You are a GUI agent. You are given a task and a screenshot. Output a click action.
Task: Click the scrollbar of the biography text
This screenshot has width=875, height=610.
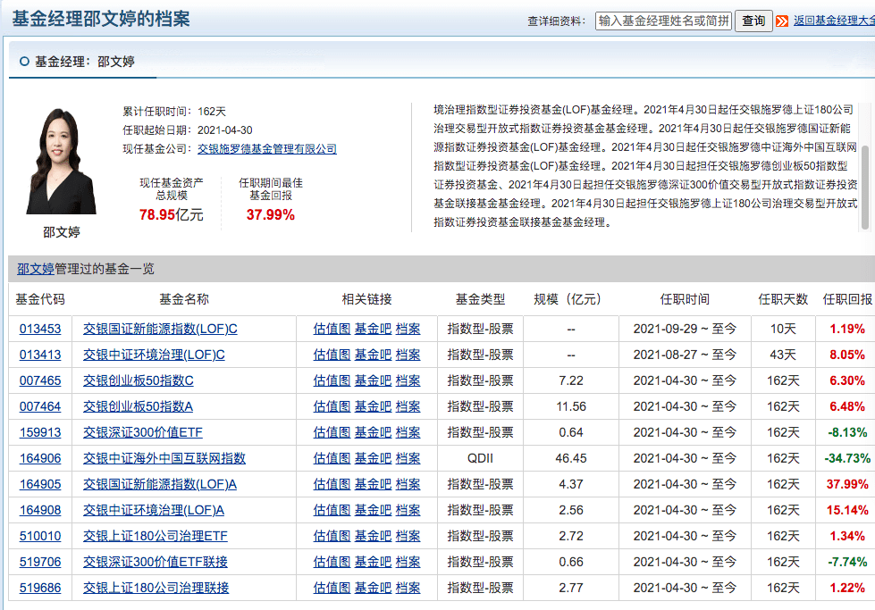[x=865, y=187]
